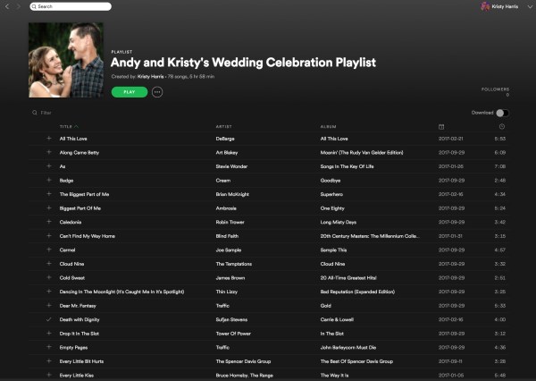Sort by the duration clock icon

tap(502, 126)
